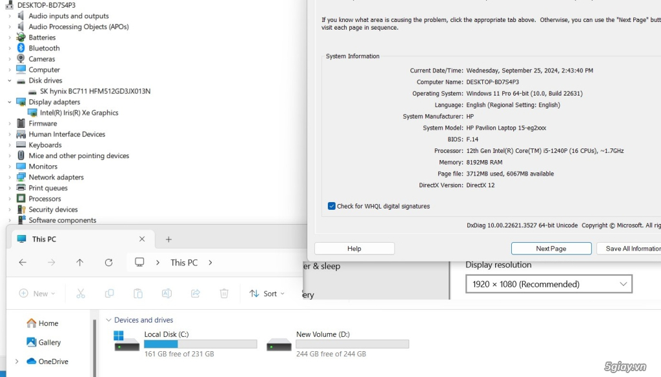Collapse the Display adapters tree node
Viewport: 661px width, 377px height.
click(x=9, y=101)
